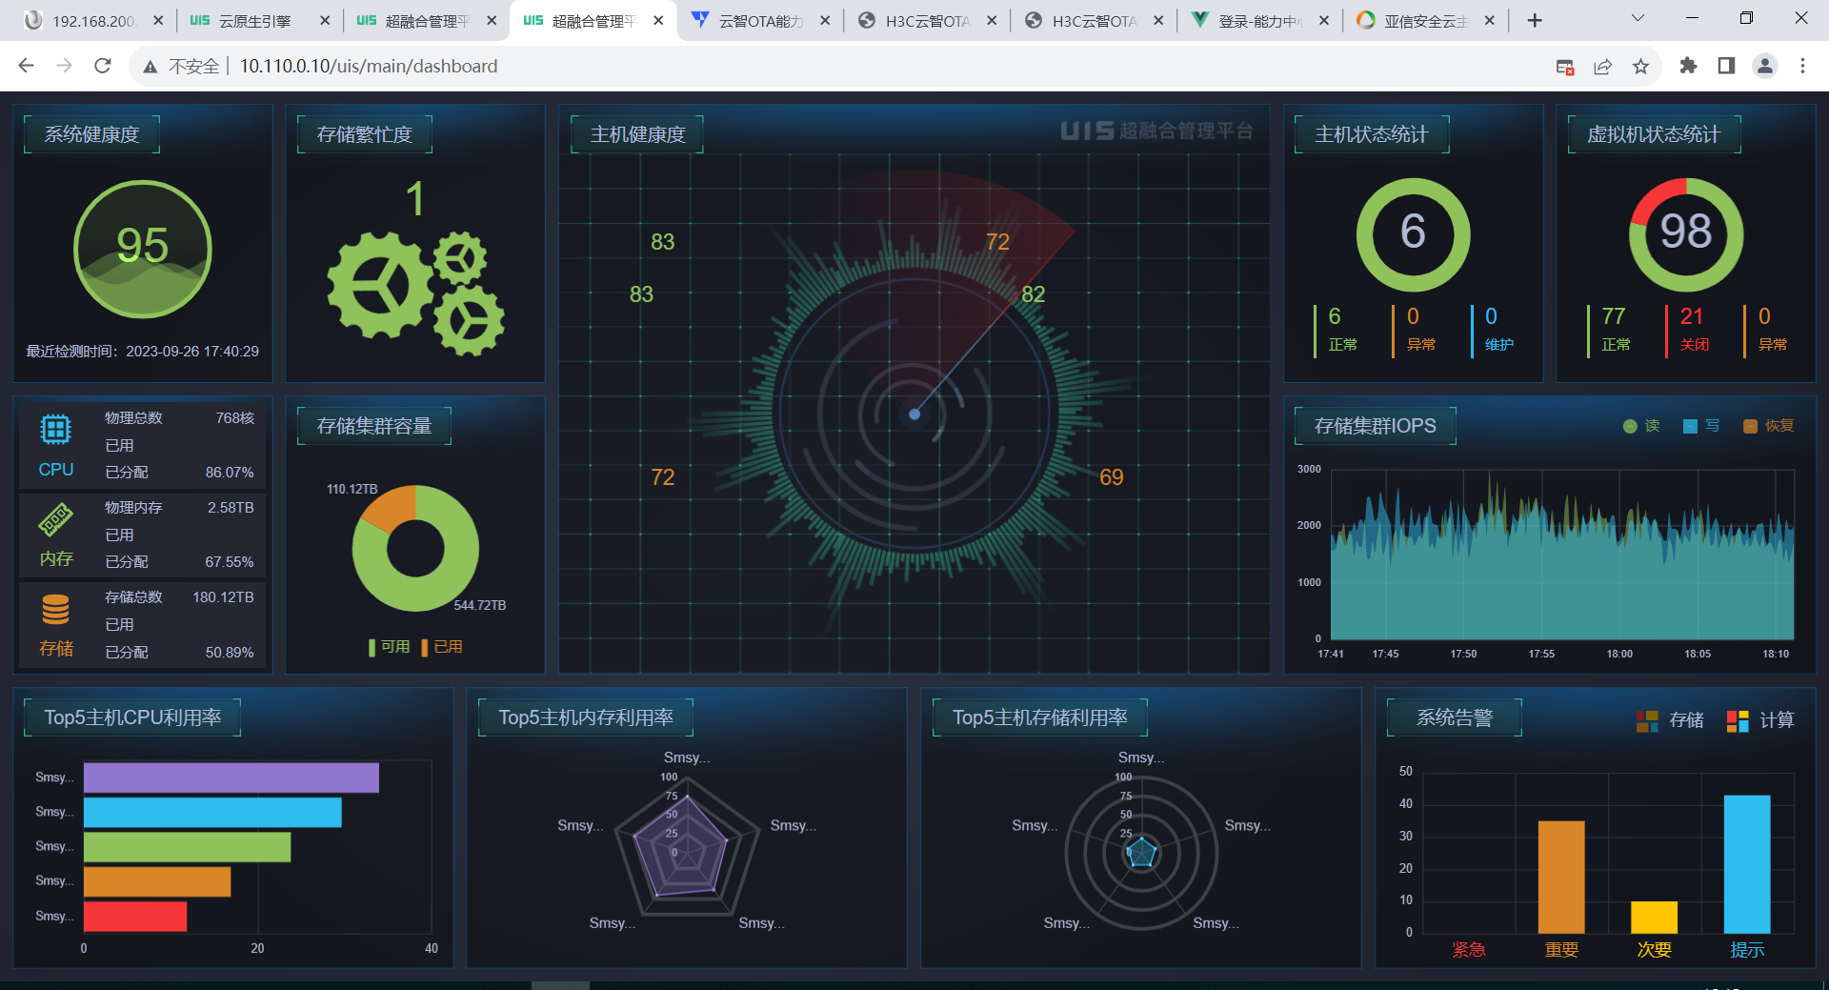1829x990 pixels.
Task: Click the memory module icon
Action: pos(55,520)
